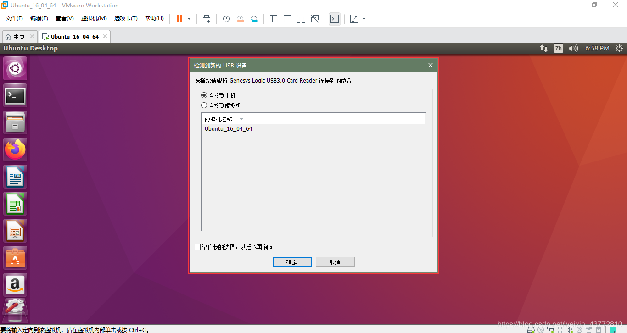The height and width of the screenshot is (333, 627).
Task: Click the 确定 button
Action: pos(292,262)
